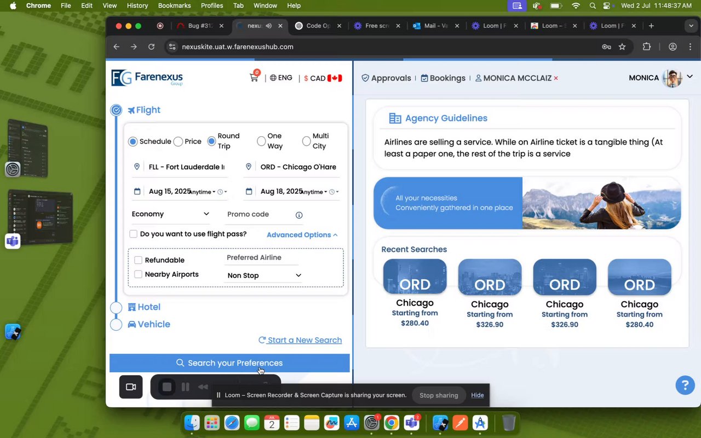The image size is (701, 438).
Task: Open Freeform from the Dock
Action: point(331,423)
